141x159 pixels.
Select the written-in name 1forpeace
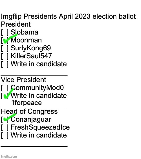[27, 103]
